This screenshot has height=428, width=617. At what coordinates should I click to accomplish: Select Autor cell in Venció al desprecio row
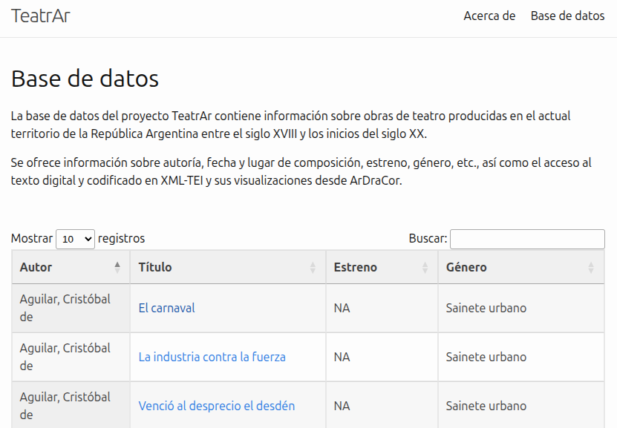[71, 405]
